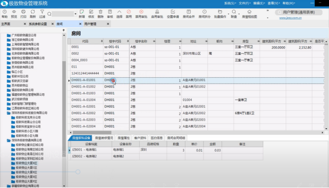
Task: Open the www.jeez.com.cn link
Action: [291, 18]
